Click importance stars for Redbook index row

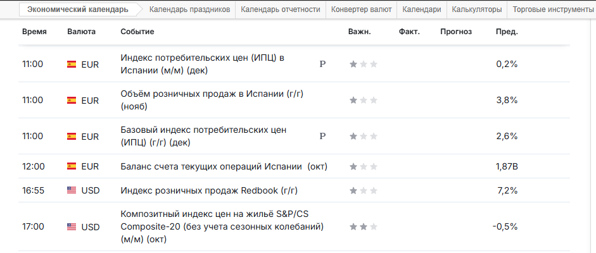click(x=364, y=190)
